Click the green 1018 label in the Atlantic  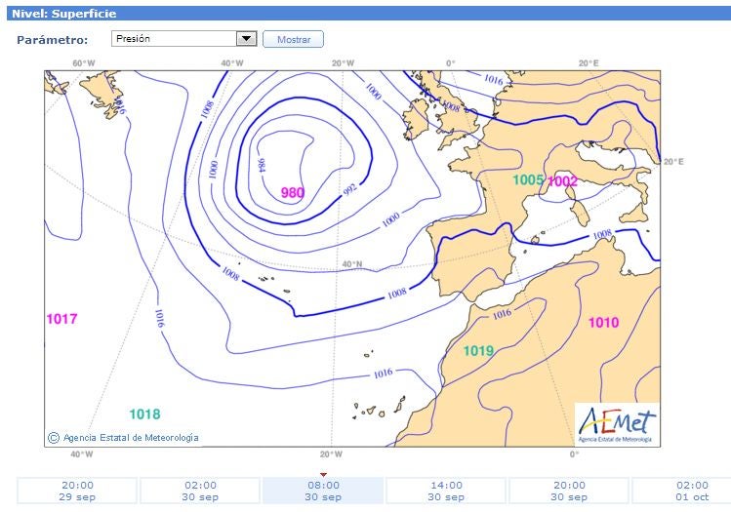(x=144, y=414)
